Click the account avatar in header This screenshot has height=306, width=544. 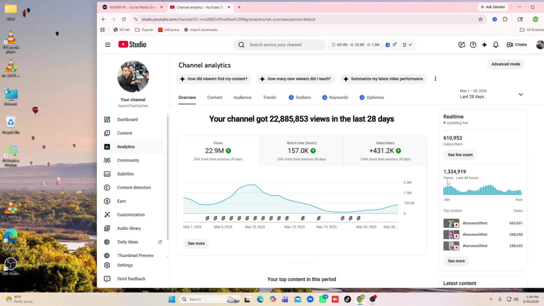tap(540, 45)
